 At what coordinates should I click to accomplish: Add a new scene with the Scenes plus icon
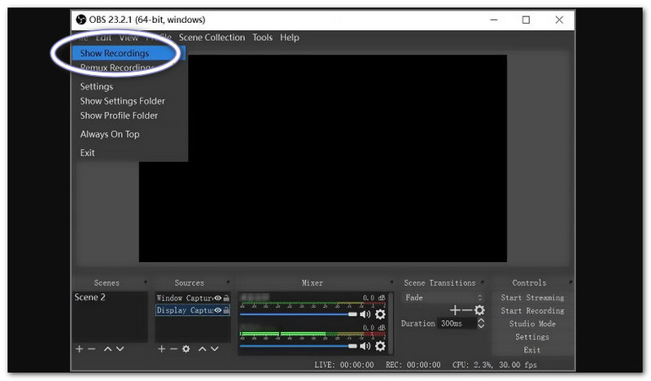coord(79,349)
